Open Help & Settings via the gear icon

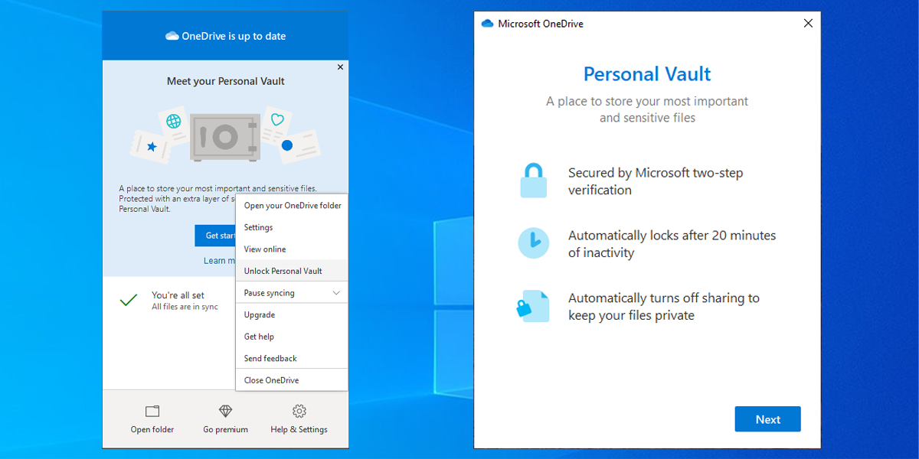click(x=299, y=412)
